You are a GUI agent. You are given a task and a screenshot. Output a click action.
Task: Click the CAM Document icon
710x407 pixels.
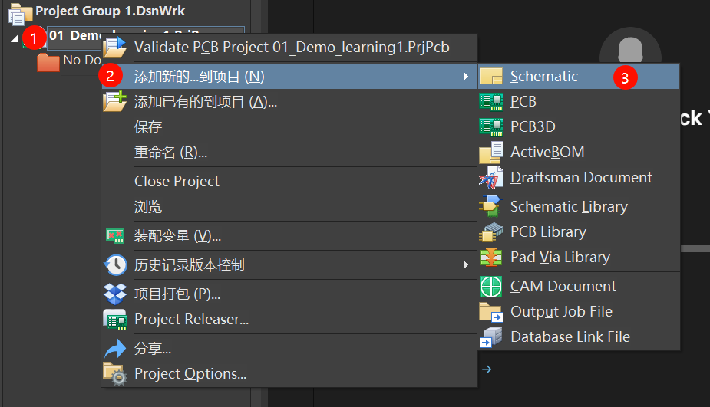[x=490, y=287]
